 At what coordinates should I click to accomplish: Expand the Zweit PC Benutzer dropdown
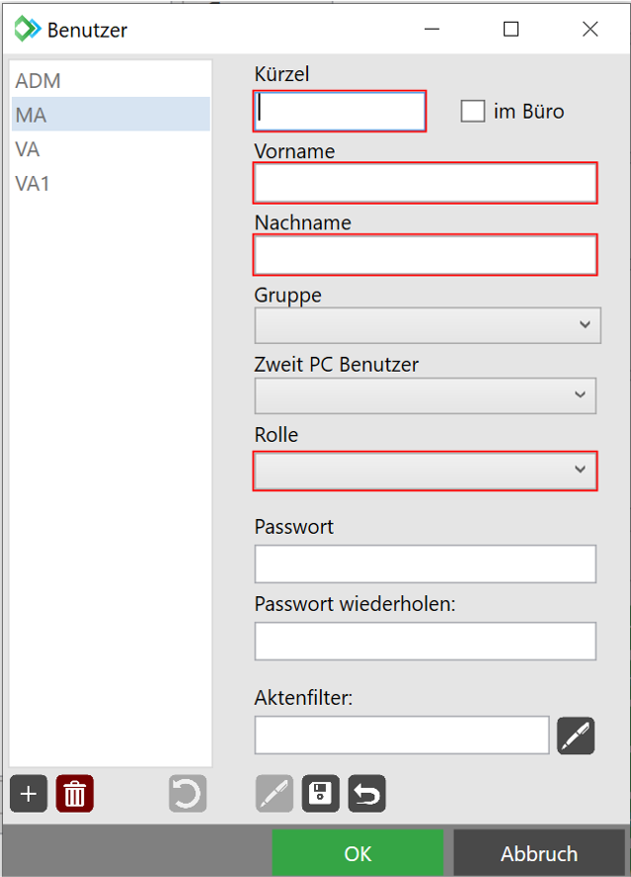pos(426,395)
